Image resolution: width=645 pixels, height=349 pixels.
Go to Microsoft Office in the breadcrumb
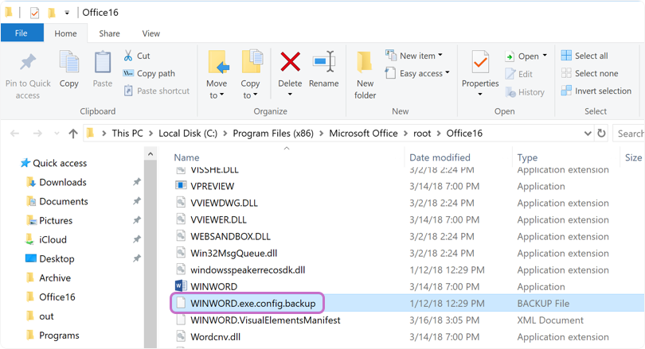click(363, 134)
